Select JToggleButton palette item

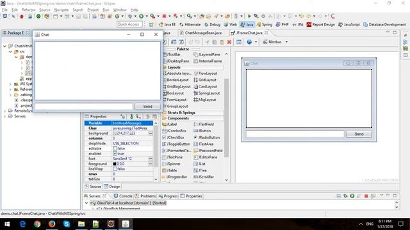coord(176,144)
